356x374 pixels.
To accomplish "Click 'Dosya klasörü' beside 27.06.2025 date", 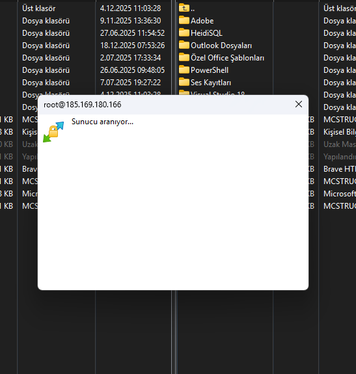I will click(x=46, y=33).
